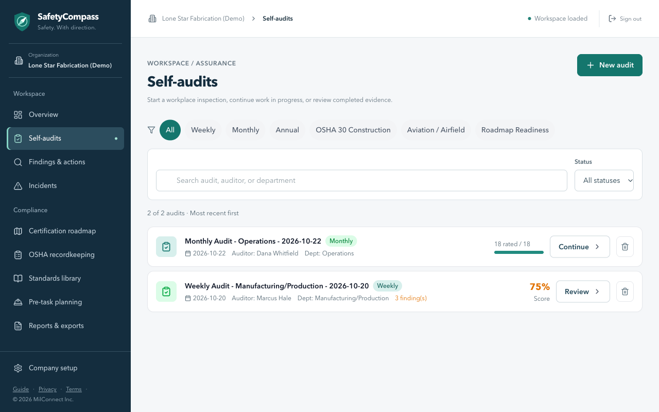Click the OSHA recordkeeping clipboard icon

tap(18, 255)
